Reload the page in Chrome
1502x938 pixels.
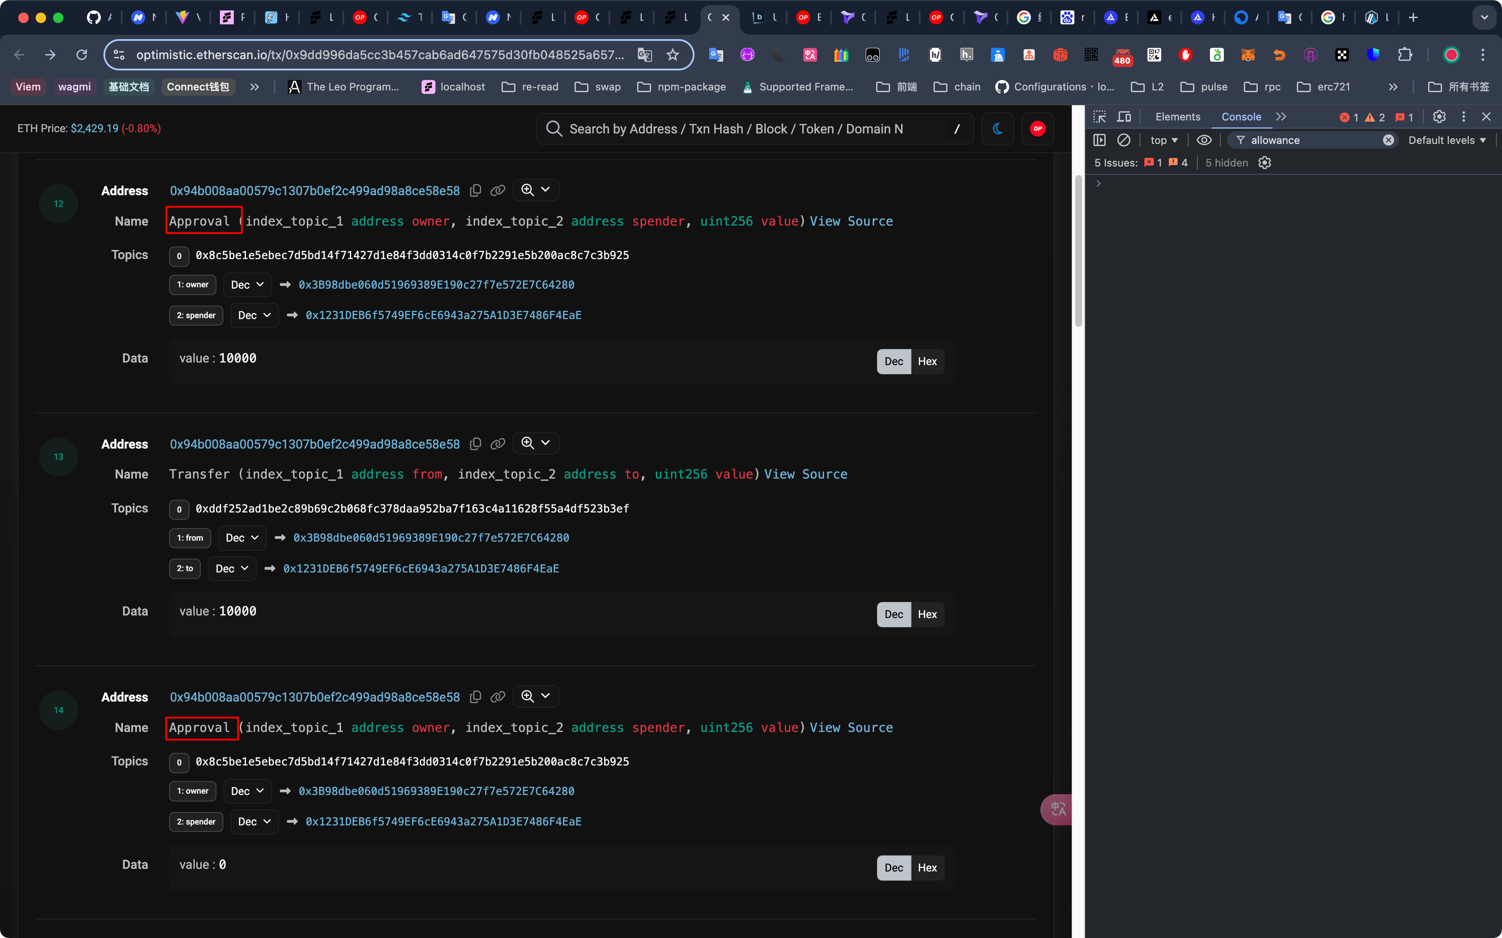[81, 55]
